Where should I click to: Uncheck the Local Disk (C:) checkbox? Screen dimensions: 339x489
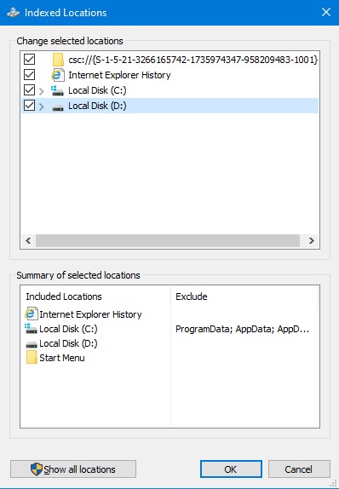coord(29,90)
